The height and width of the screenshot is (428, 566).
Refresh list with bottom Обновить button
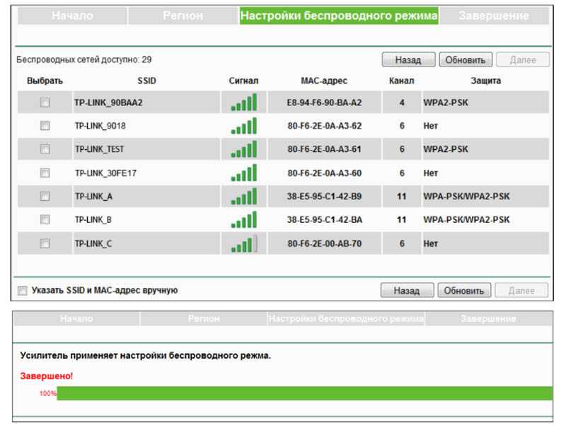click(464, 291)
